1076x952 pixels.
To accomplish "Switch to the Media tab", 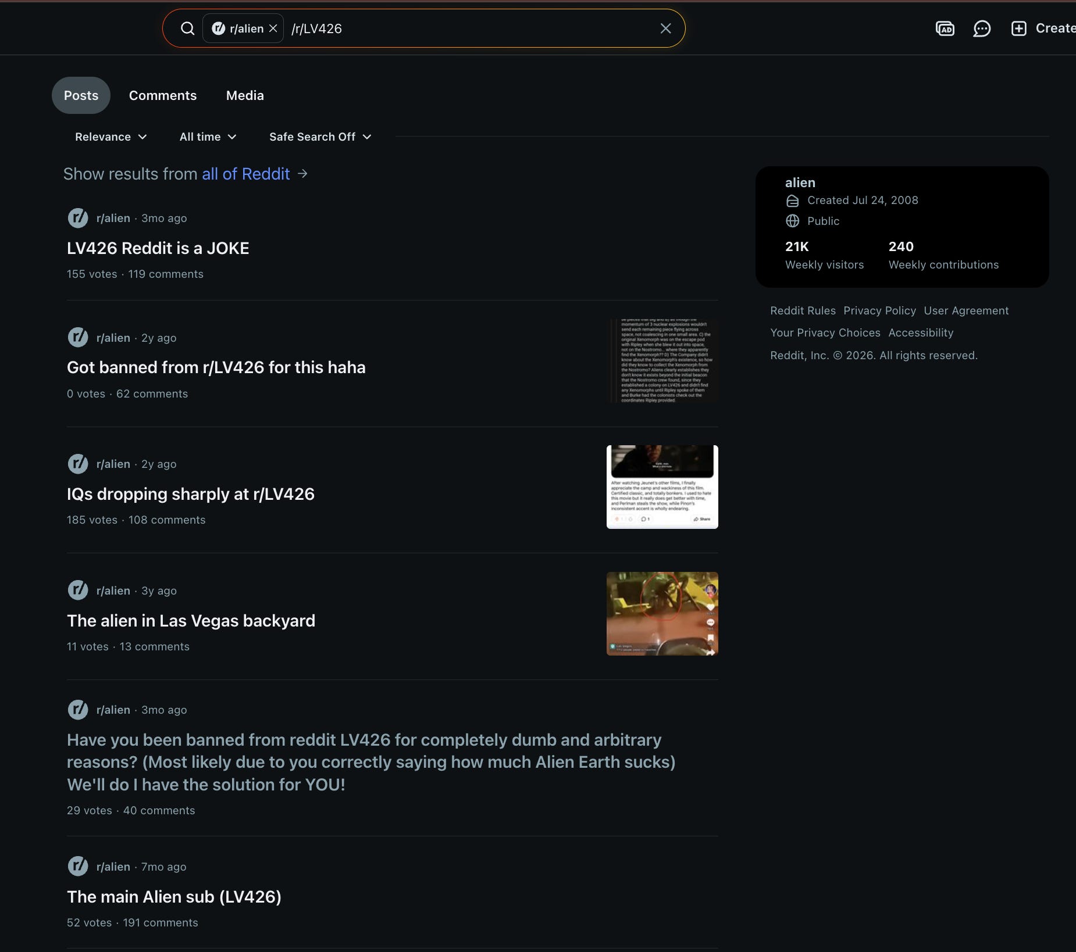I will point(245,95).
